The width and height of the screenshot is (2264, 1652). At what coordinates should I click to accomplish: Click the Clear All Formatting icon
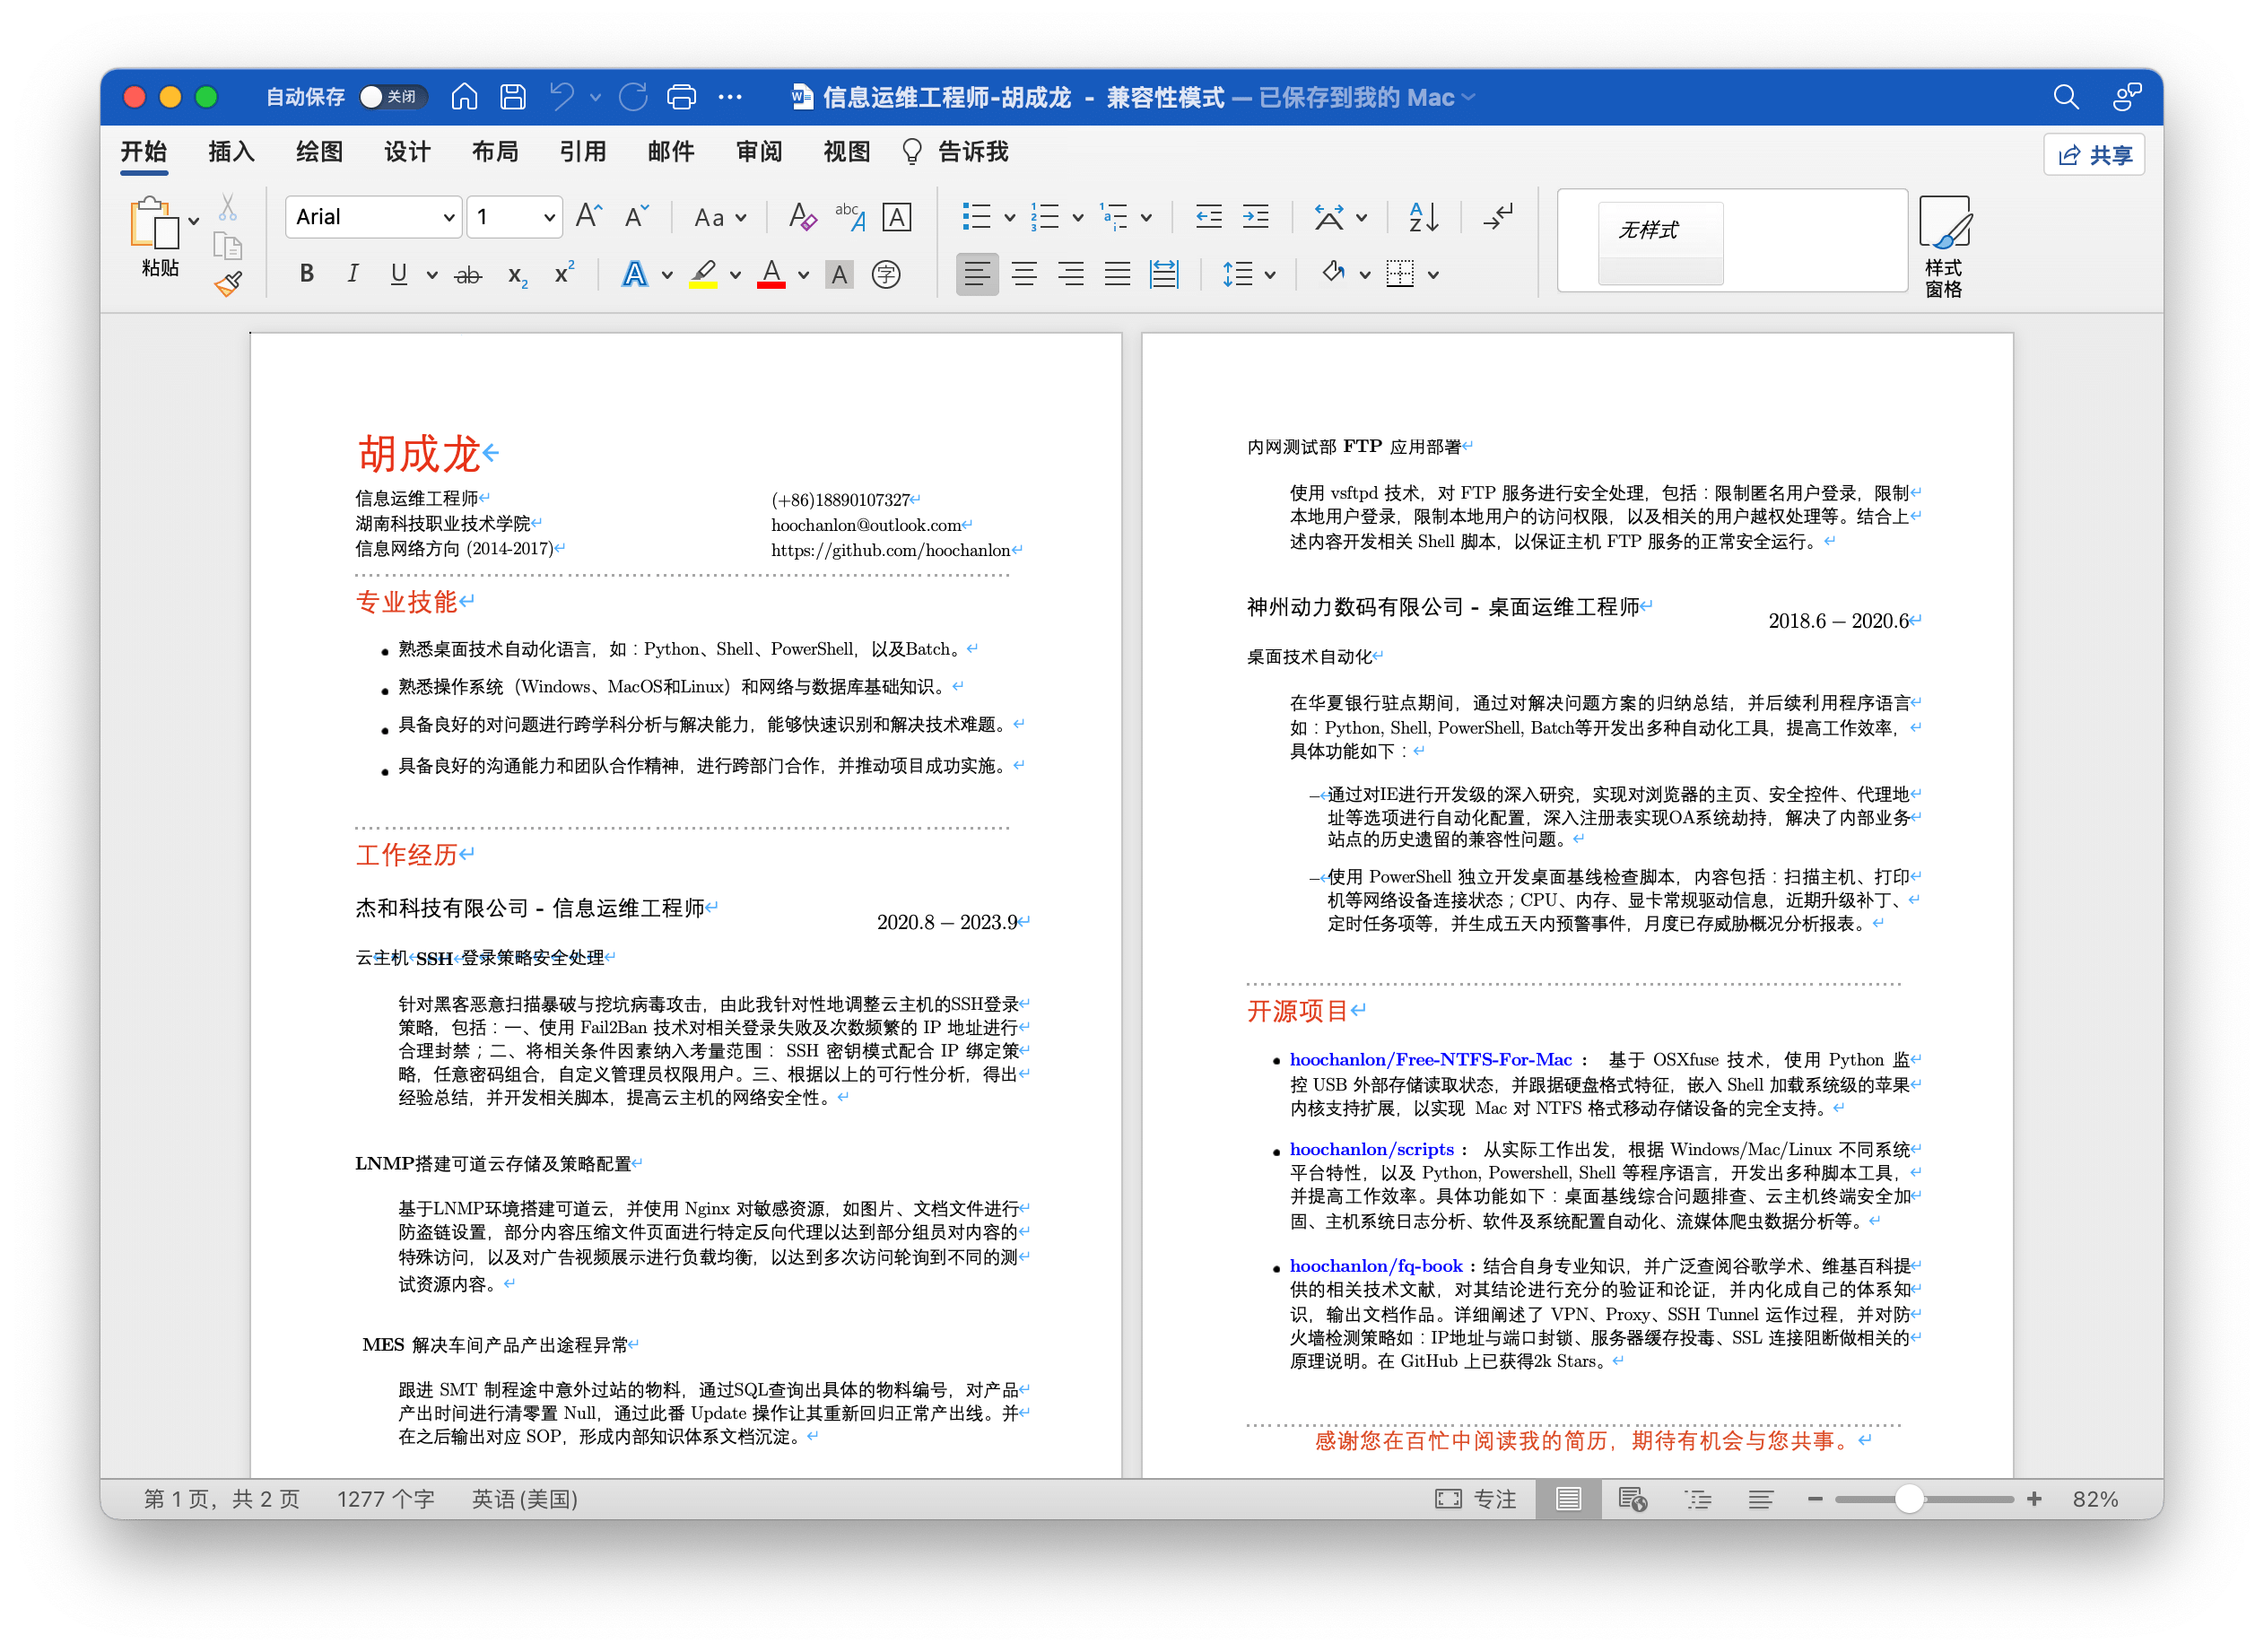tap(801, 217)
